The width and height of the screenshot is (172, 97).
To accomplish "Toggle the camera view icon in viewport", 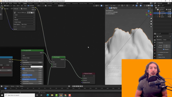I will click(151, 24).
